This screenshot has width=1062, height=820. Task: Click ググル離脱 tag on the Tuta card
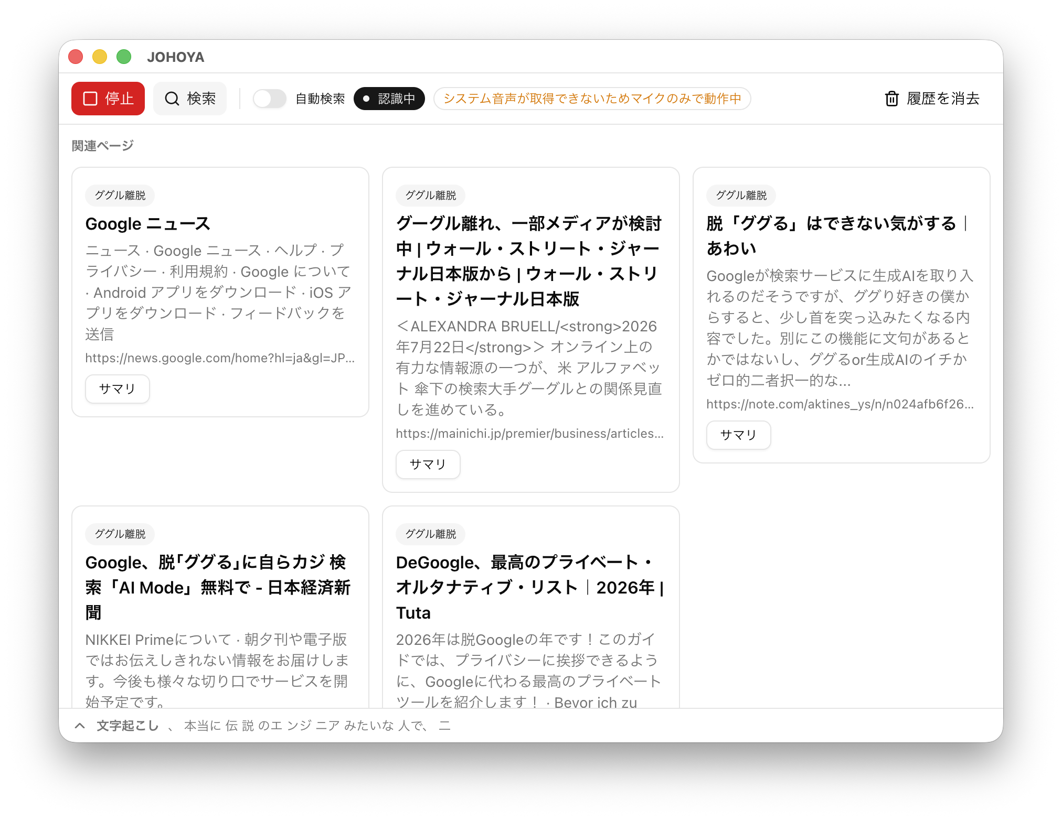click(x=431, y=534)
